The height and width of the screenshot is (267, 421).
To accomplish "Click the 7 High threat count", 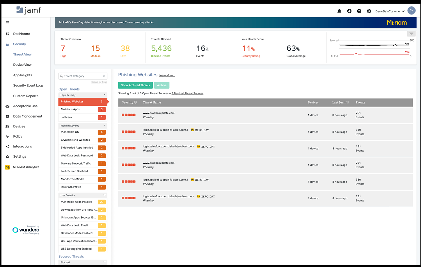I will pyautogui.click(x=63, y=48).
